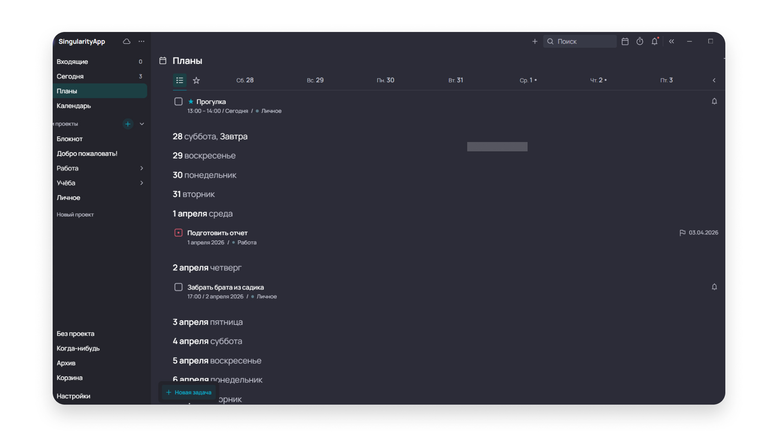778x437 pixels.
Task: Switch to starred tasks view
Action: pos(196,80)
